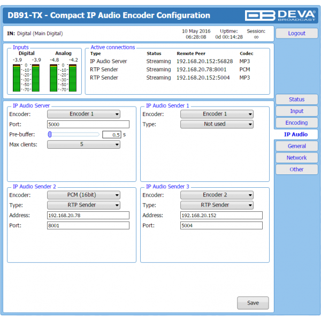Click the Analog input level meter
Screen dimensions: 321x321
tap(63, 78)
